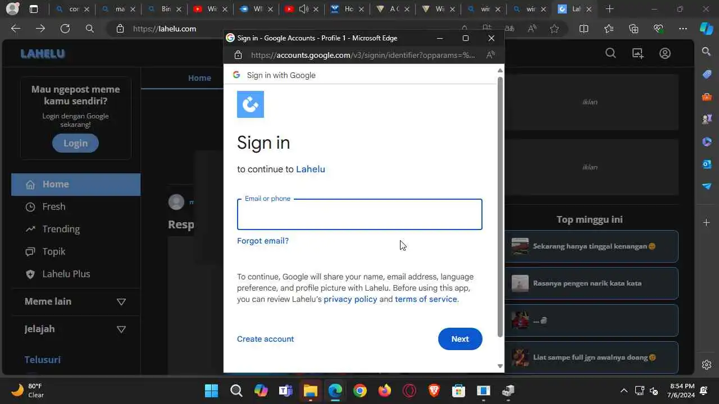This screenshot has height=404, width=719.
Task: Select Lahelu Plus in the sidebar
Action: click(76, 274)
